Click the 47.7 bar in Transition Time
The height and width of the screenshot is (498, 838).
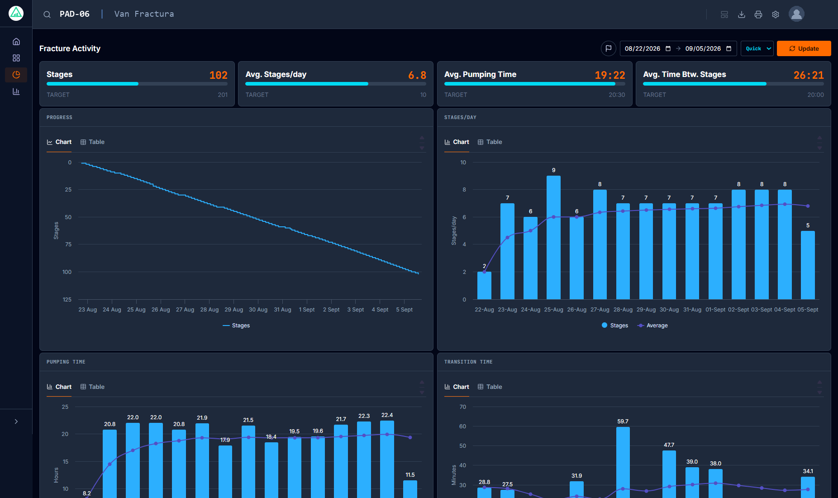[x=669, y=474]
